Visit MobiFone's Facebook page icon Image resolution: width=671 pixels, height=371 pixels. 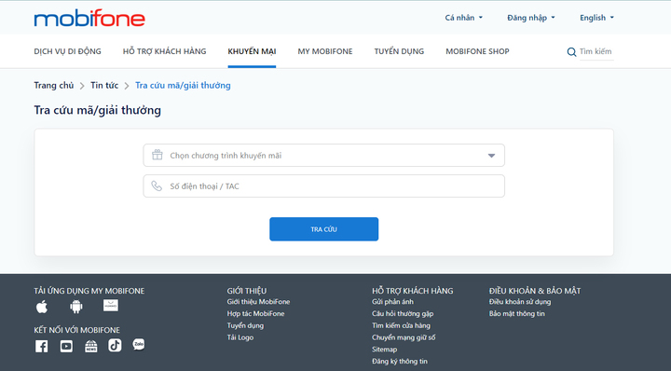point(42,346)
